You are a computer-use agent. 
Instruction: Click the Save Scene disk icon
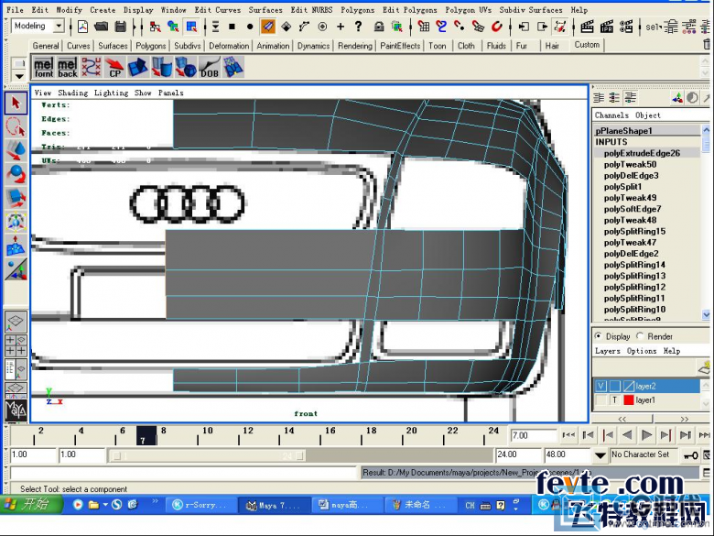121,27
